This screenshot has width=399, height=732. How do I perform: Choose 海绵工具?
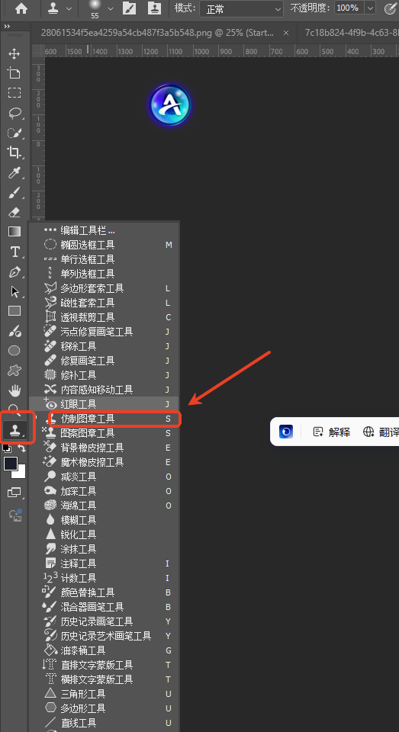(x=105, y=506)
